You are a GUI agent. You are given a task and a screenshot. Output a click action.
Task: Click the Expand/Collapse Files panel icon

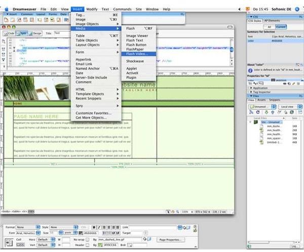point(300,112)
